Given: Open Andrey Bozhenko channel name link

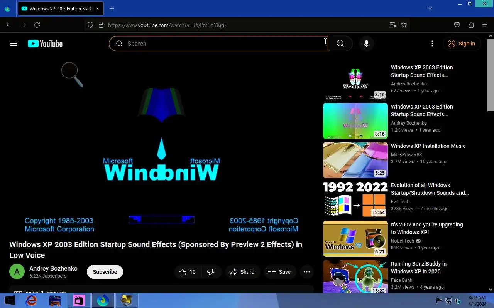Looking at the screenshot, I should pyautogui.click(x=53, y=268).
